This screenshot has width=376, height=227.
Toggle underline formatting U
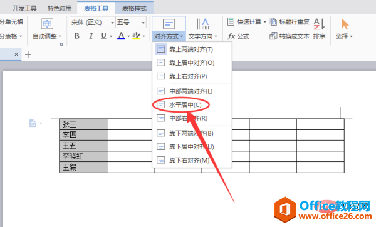coord(103,36)
